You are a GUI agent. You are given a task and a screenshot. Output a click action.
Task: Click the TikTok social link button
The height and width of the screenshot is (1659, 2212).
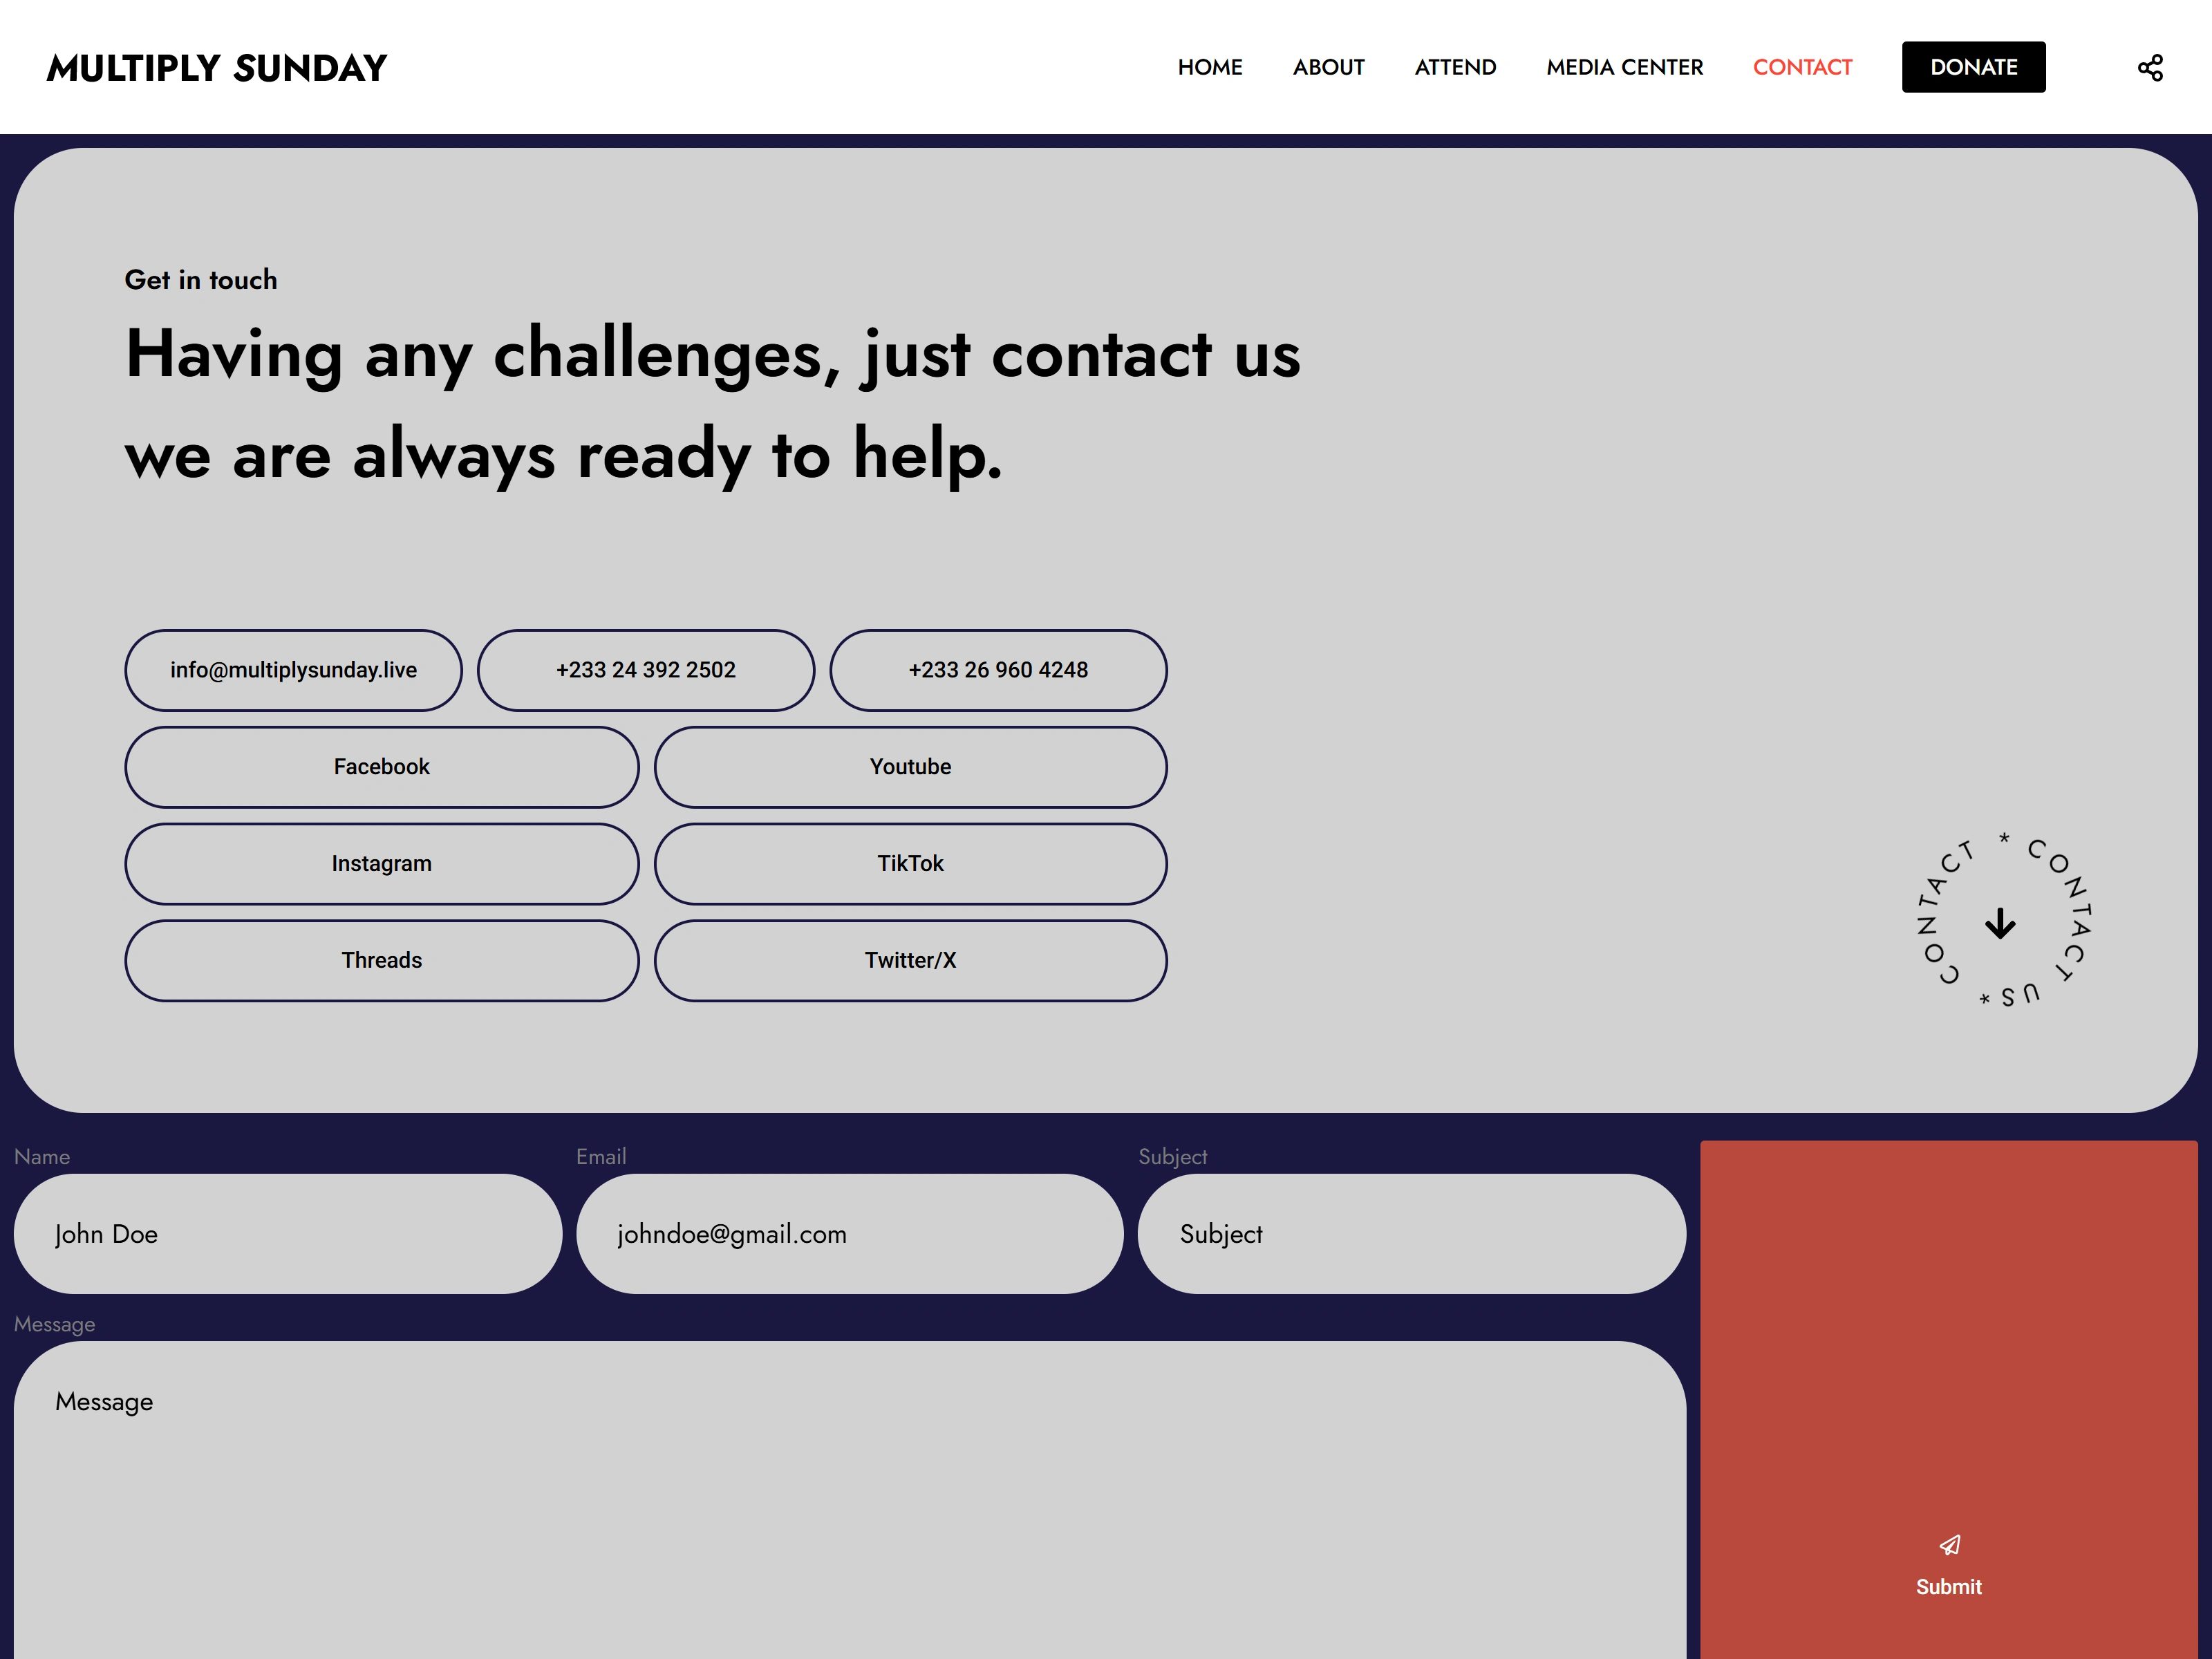(x=909, y=863)
